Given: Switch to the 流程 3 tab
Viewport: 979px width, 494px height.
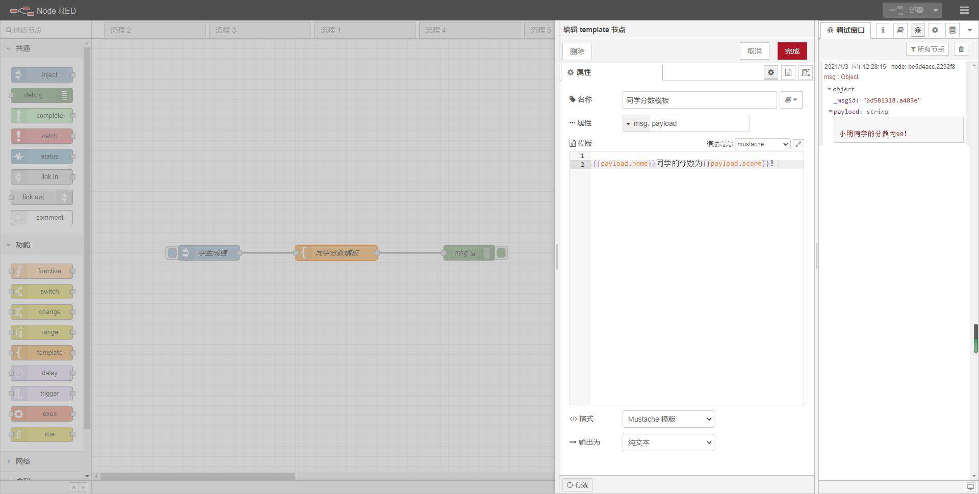Looking at the screenshot, I should click(x=260, y=30).
